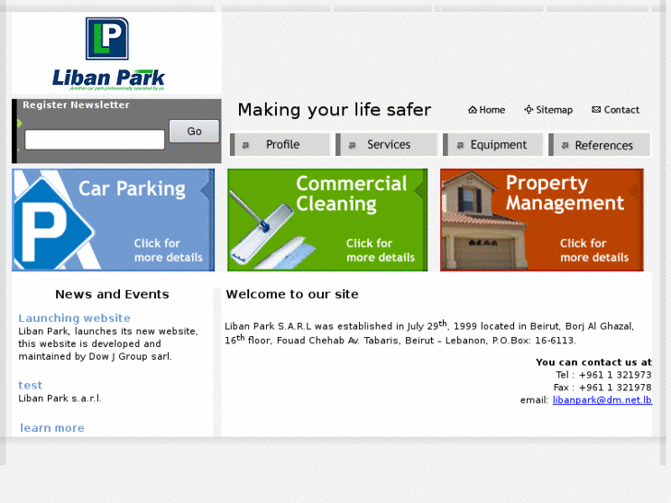671x503 pixels.
Task: Click the Register Newsletter heading
Action: (x=76, y=105)
